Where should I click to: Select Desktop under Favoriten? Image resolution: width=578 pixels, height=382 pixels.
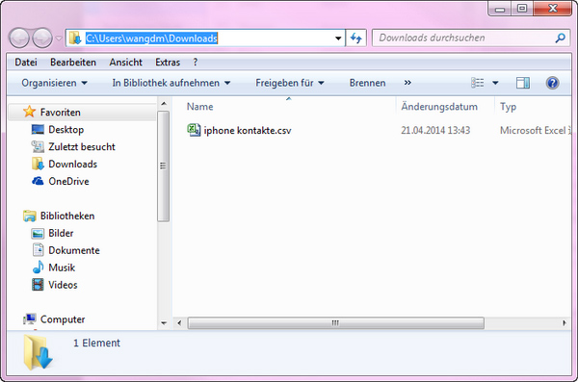[x=66, y=129]
